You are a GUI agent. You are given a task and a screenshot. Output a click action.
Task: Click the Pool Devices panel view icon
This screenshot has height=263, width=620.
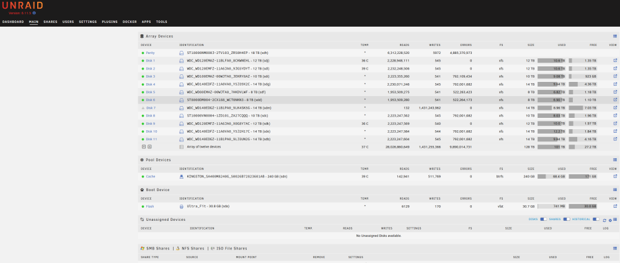(x=615, y=160)
